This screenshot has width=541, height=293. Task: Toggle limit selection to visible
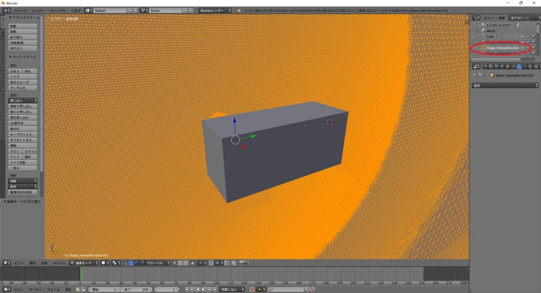point(193,263)
